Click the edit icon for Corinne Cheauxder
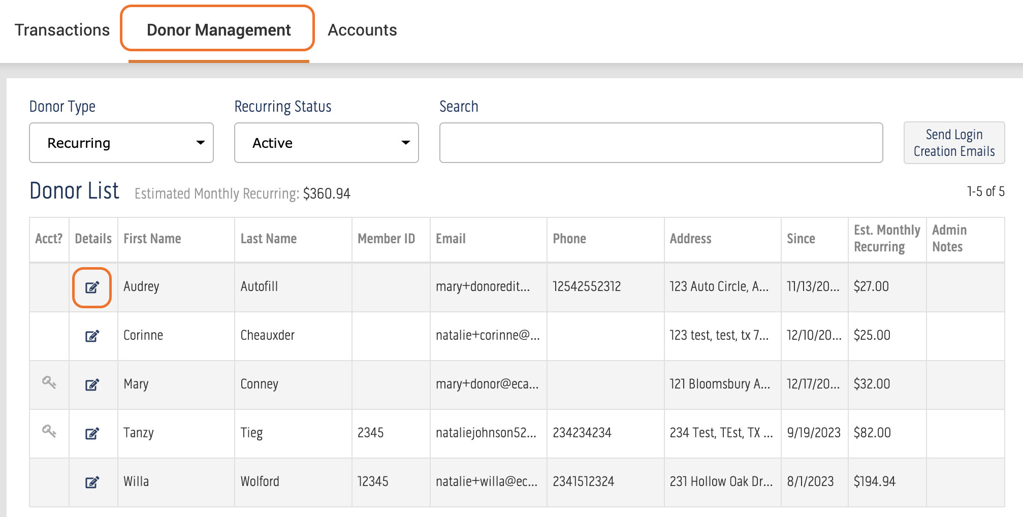1023x517 pixels. click(x=92, y=336)
